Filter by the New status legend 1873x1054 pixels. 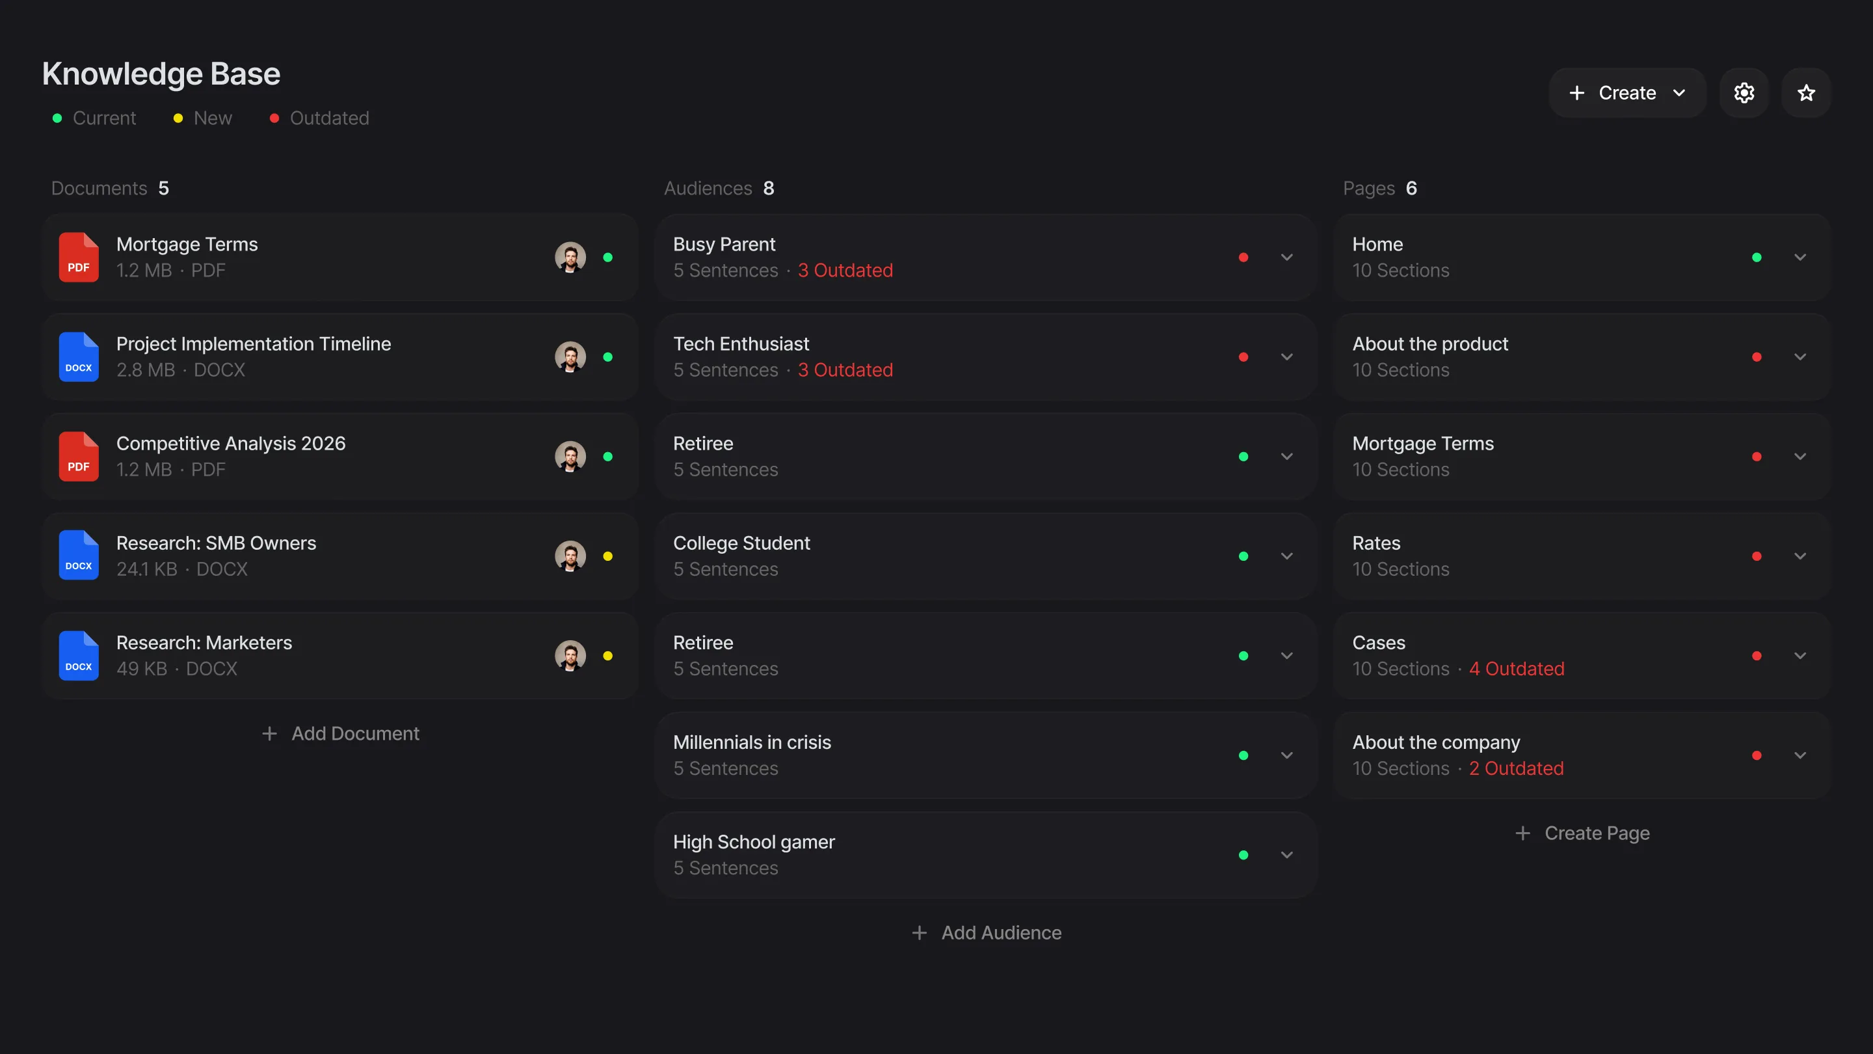click(x=203, y=118)
